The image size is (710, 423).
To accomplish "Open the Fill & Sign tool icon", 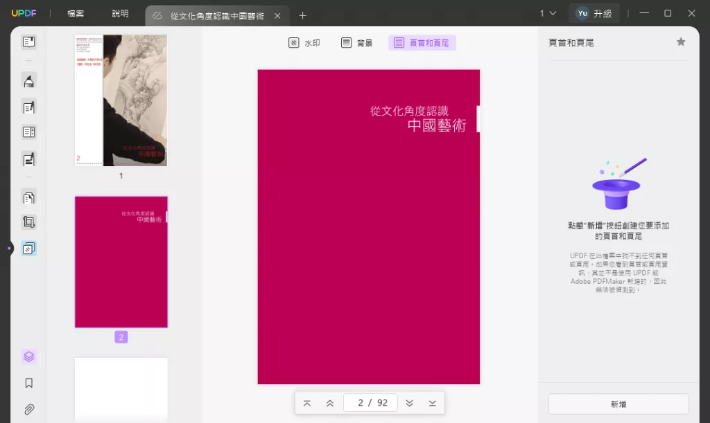I will pyautogui.click(x=28, y=159).
